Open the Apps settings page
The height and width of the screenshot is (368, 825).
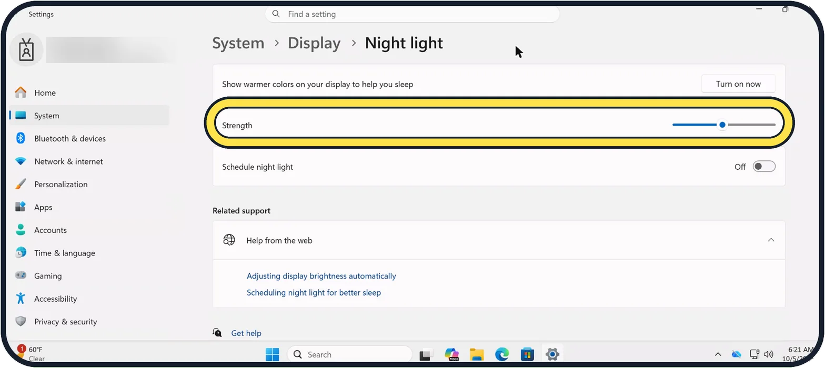[89, 207]
